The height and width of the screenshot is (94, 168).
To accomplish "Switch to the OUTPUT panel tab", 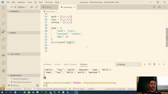I will 58,64.
